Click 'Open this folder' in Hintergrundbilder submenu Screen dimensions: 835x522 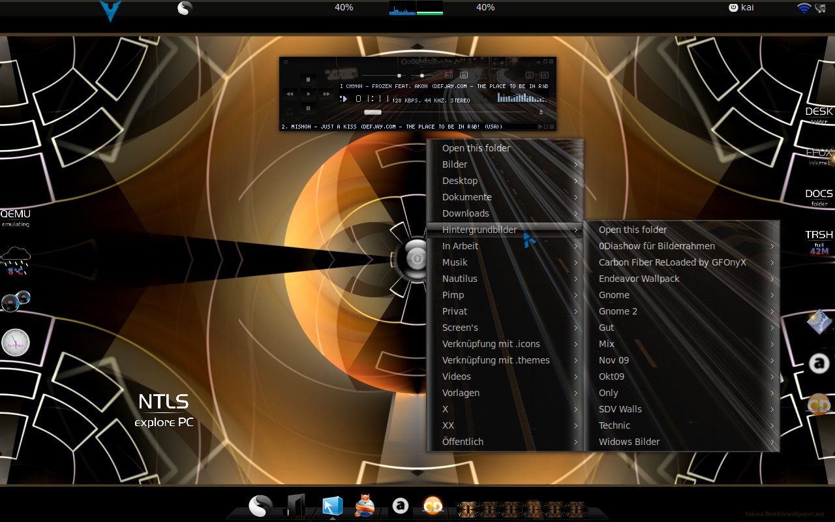(x=682, y=230)
